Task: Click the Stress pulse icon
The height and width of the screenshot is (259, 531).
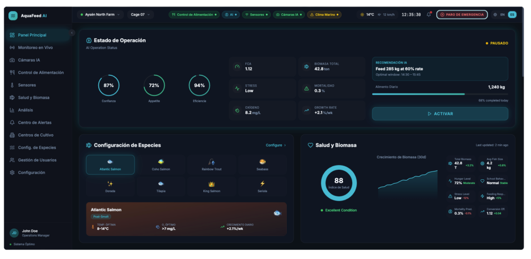Action: click(x=237, y=88)
